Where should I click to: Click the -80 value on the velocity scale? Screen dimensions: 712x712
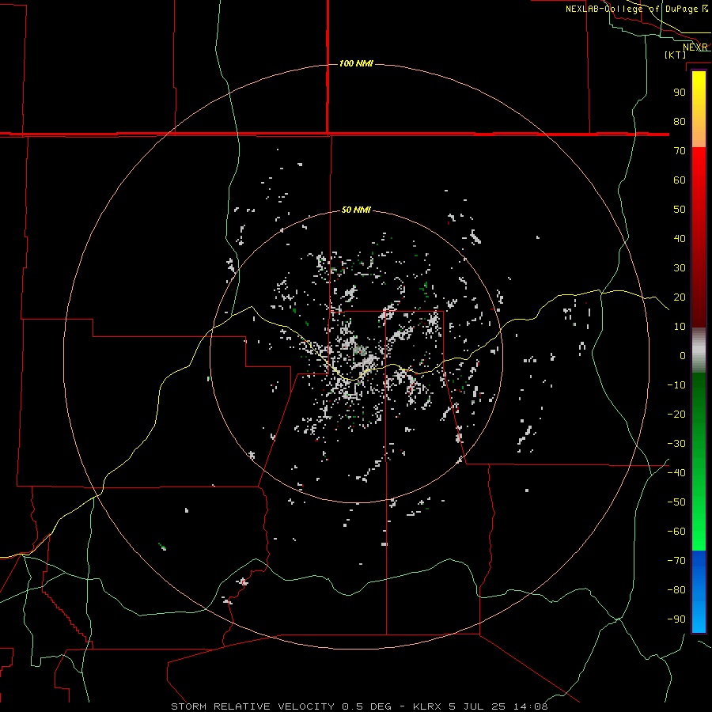[x=676, y=590]
